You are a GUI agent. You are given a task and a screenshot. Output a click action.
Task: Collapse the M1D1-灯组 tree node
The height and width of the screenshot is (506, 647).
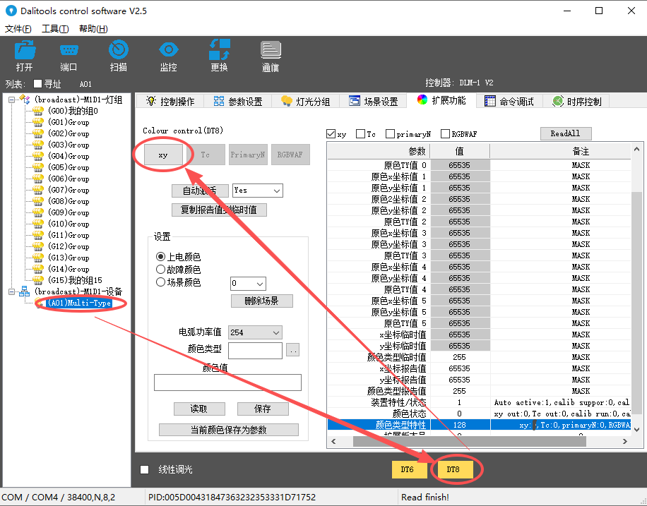click(12, 100)
